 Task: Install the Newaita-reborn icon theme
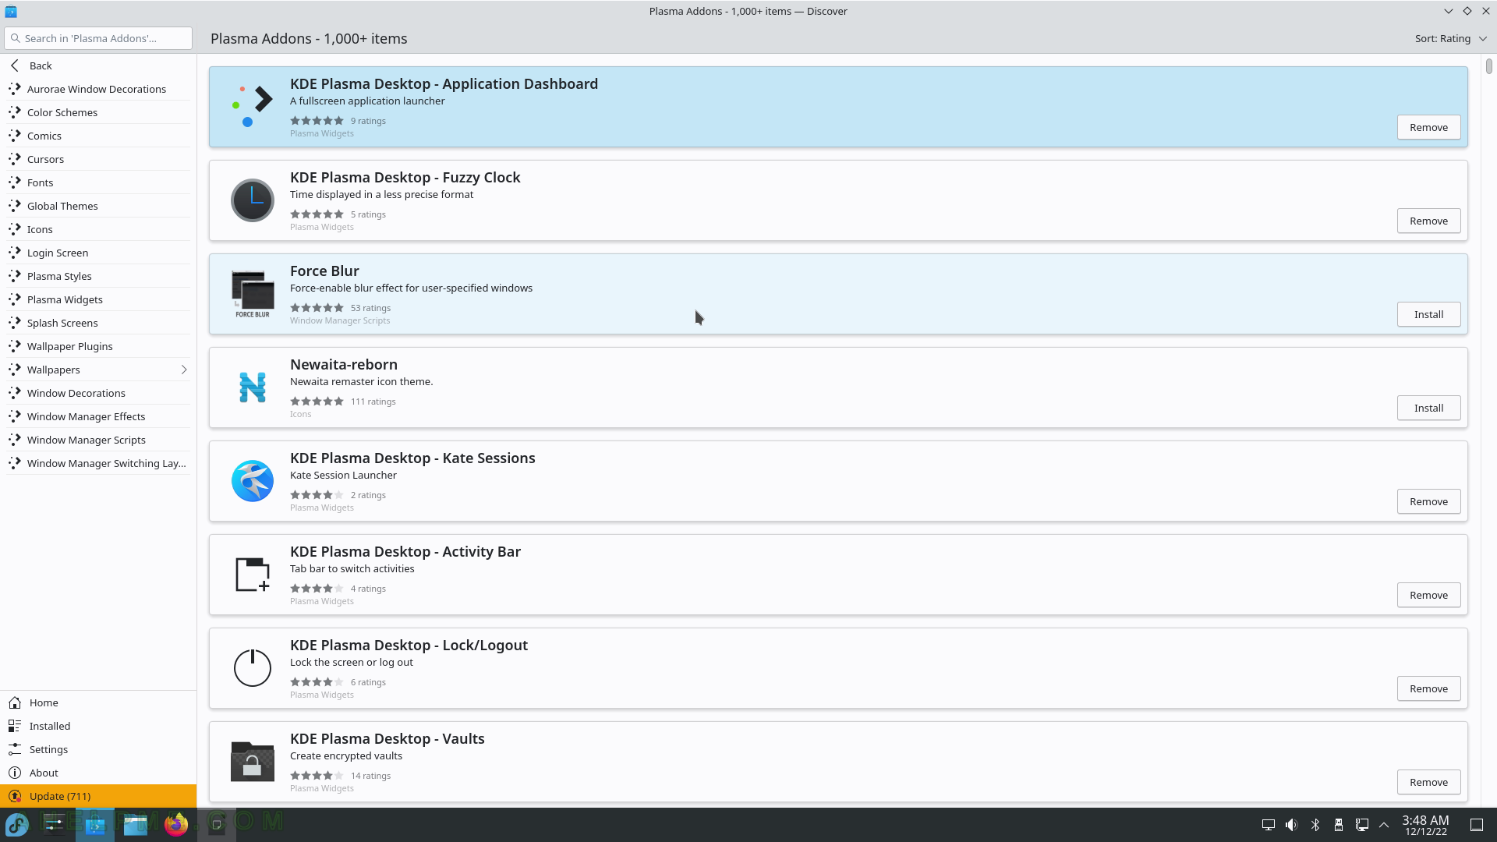point(1428,408)
